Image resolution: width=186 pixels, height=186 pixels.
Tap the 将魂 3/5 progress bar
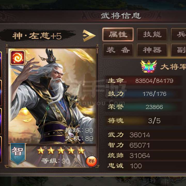coord(144,121)
